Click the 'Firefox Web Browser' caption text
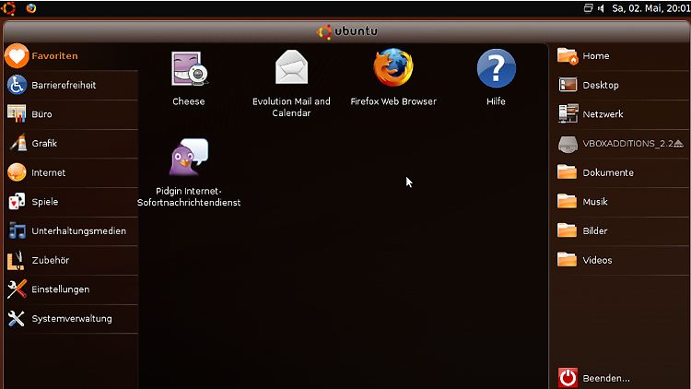 tap(393, 101)
